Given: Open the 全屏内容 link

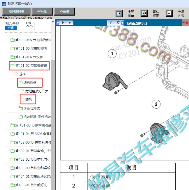Looking at the screenshot, I should point(181,14).
